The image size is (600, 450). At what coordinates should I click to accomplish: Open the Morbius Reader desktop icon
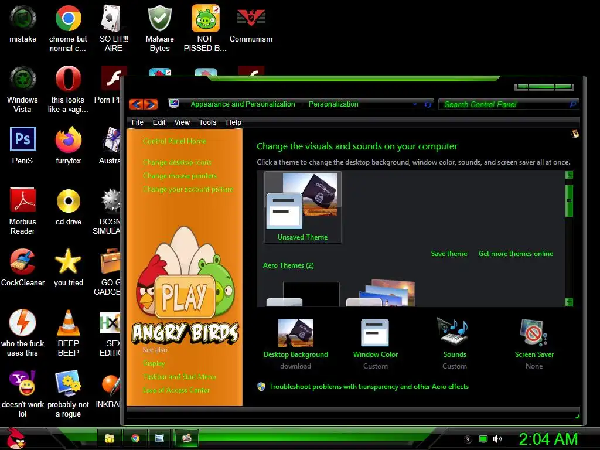pyautogui.click(x=23, y=211)
